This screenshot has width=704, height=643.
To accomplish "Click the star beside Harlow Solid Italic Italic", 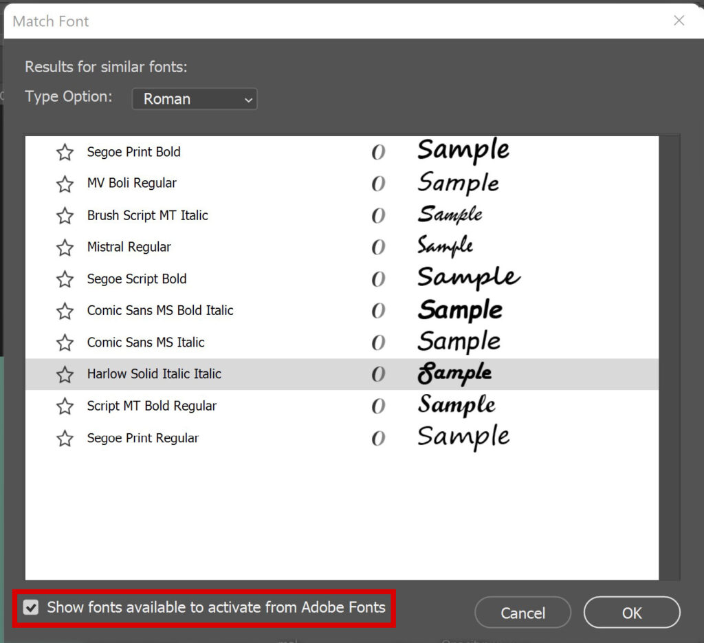I will [64, 374].
